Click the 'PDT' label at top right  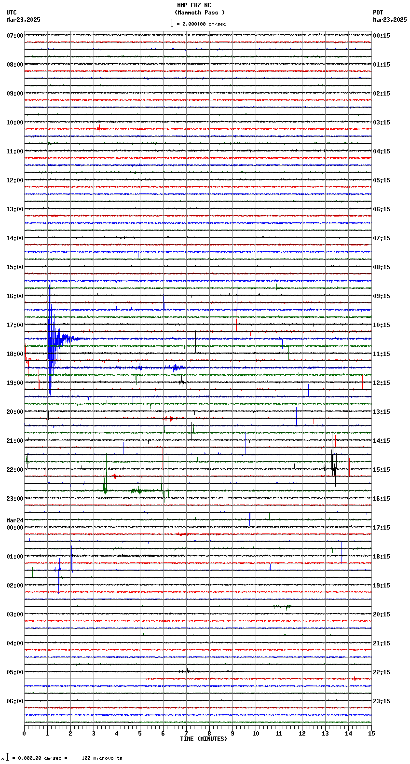point(378,13)
